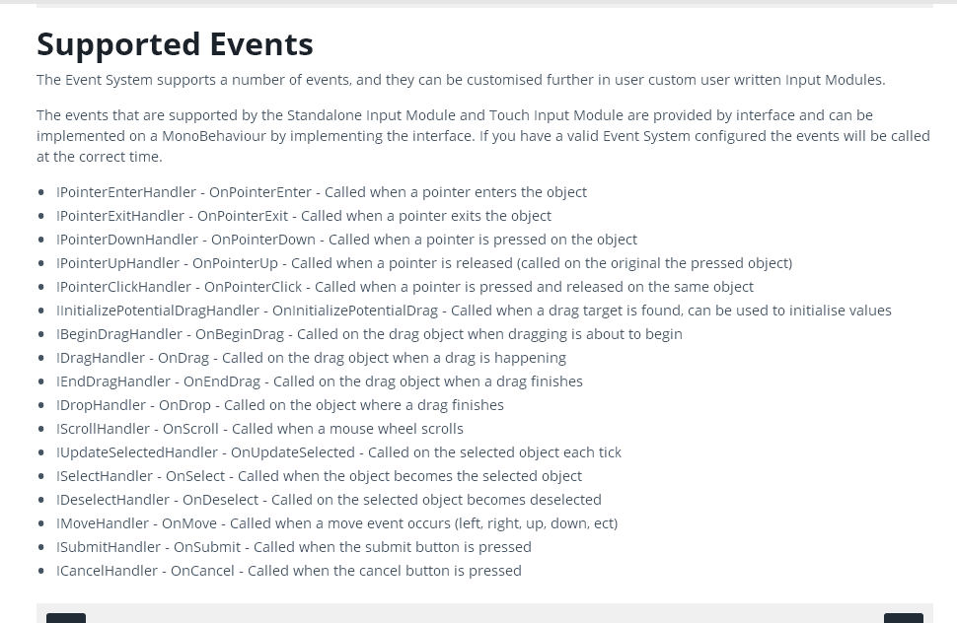Click the IPointerUpHandler list entry
957x623 pixels.
pyautogui.click(x=423, y=263)
